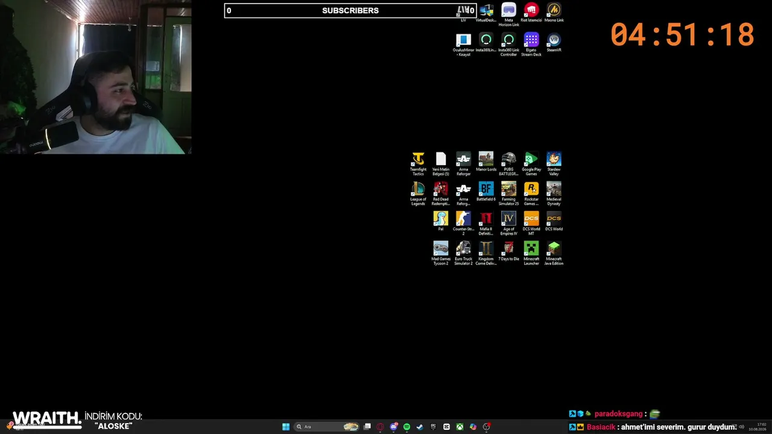Select the Age of Empires IV icon

pyautogui.click(x=508, y=224)
